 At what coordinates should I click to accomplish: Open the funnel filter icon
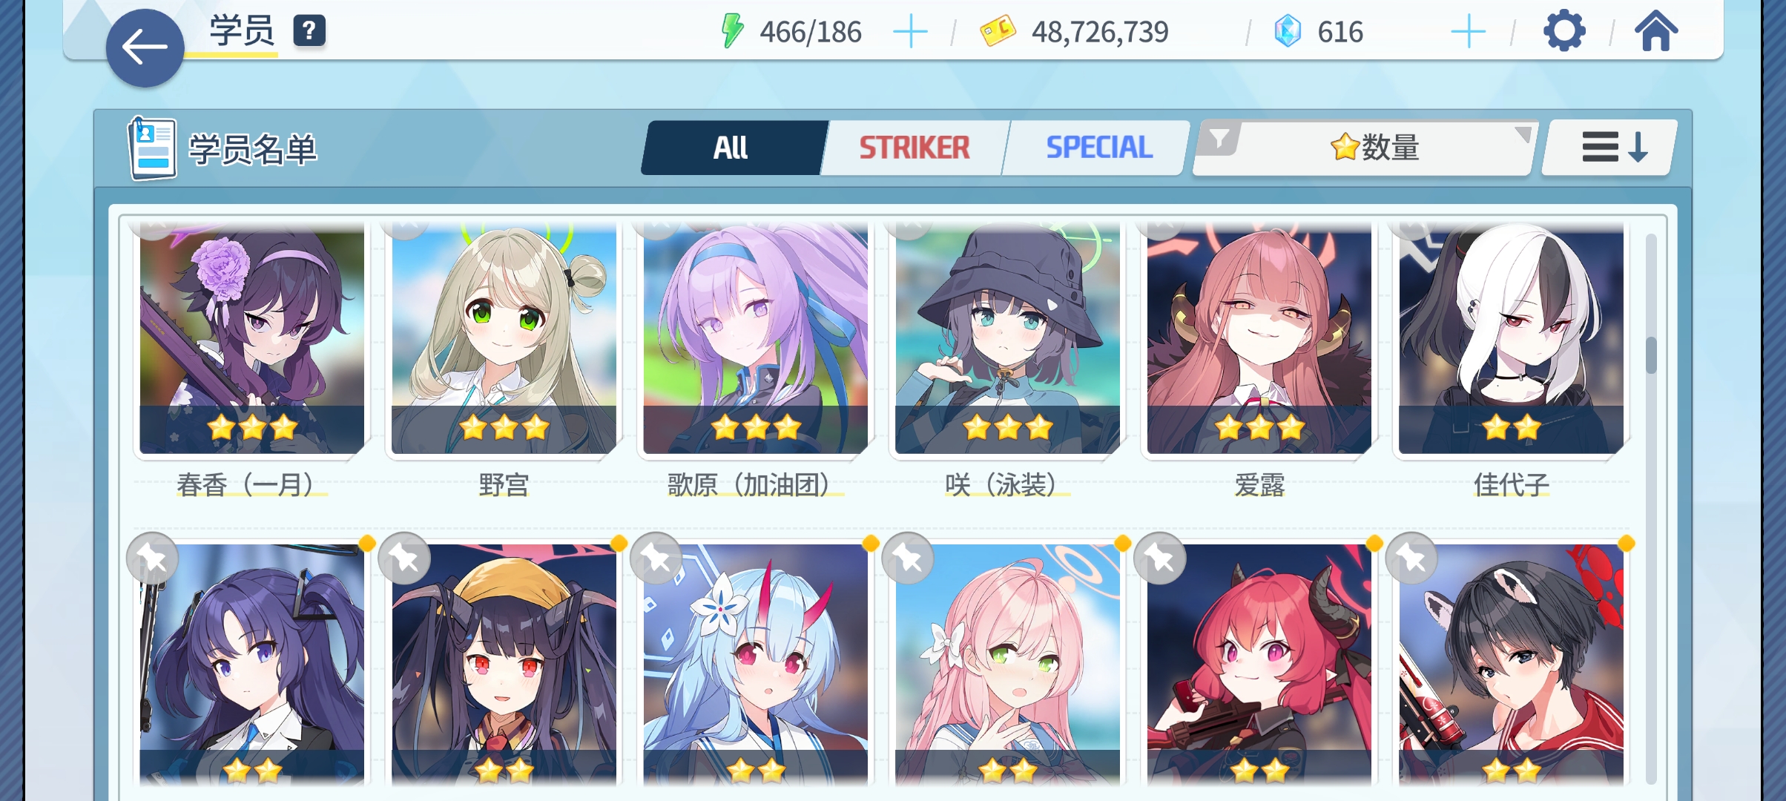[x=1219, y=139]
